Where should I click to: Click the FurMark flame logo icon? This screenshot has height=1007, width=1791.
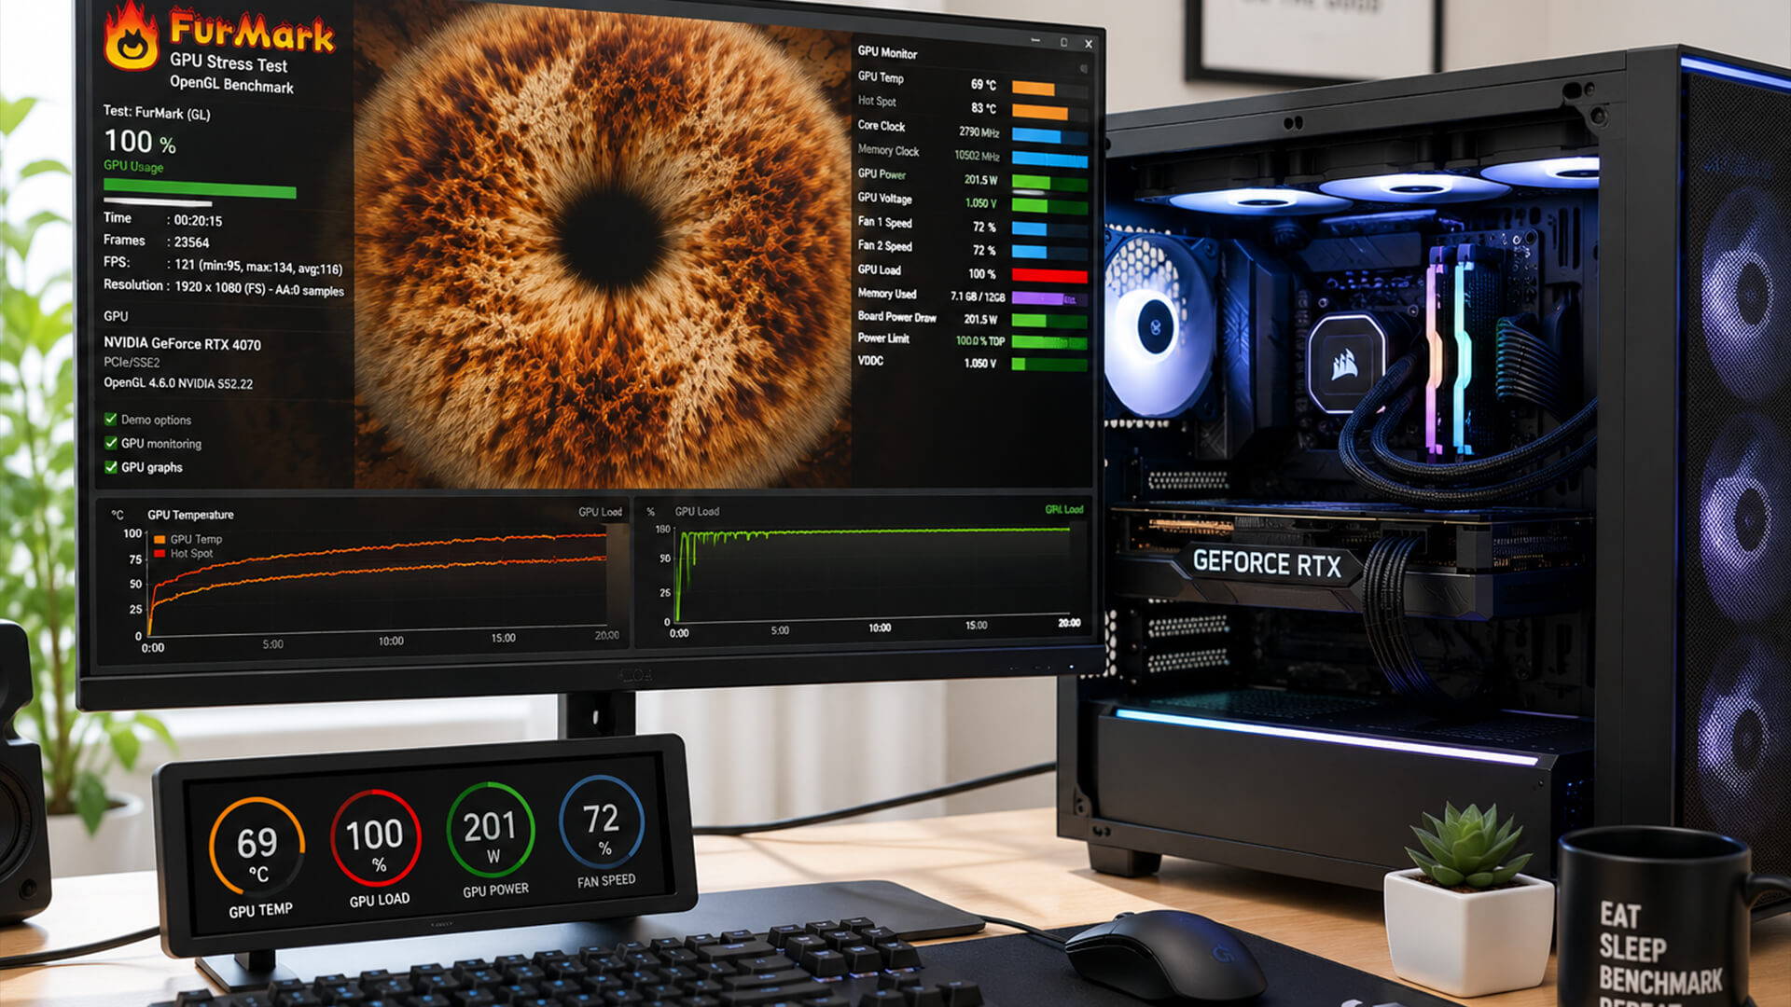[x=132, y=37]
